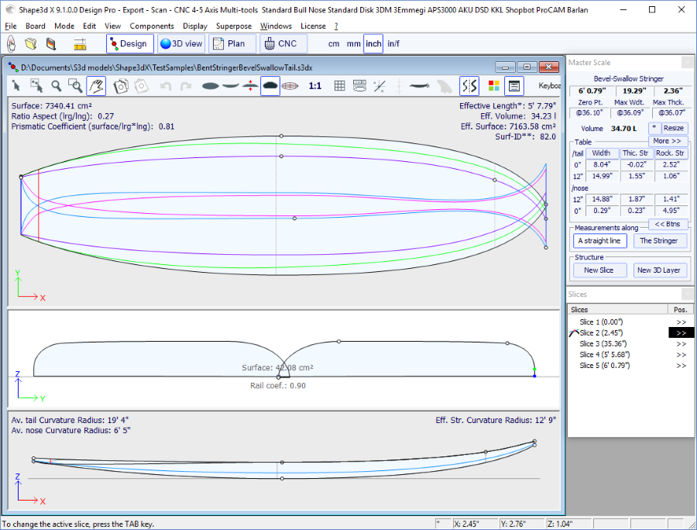Screen dimensions: 697x530
Task: Click the New Slice button
Action: pyautogui.click(x=599, y=270)
